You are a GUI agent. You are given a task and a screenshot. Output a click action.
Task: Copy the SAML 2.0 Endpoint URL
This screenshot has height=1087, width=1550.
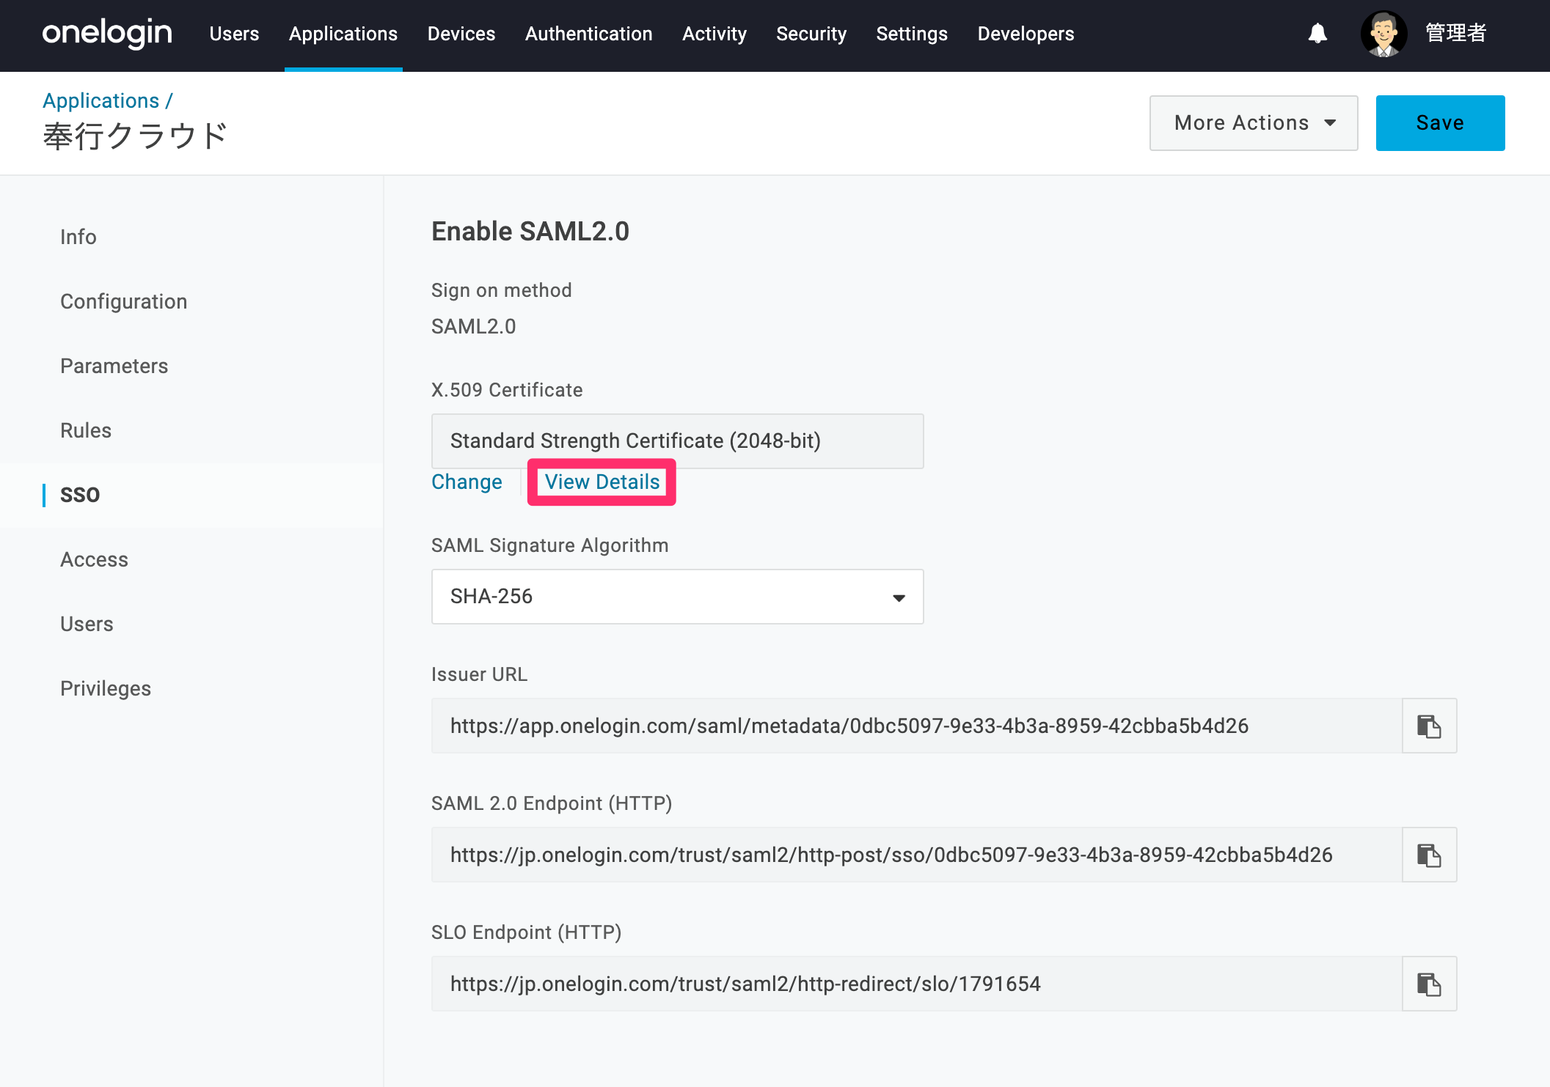click(1429, 855)
